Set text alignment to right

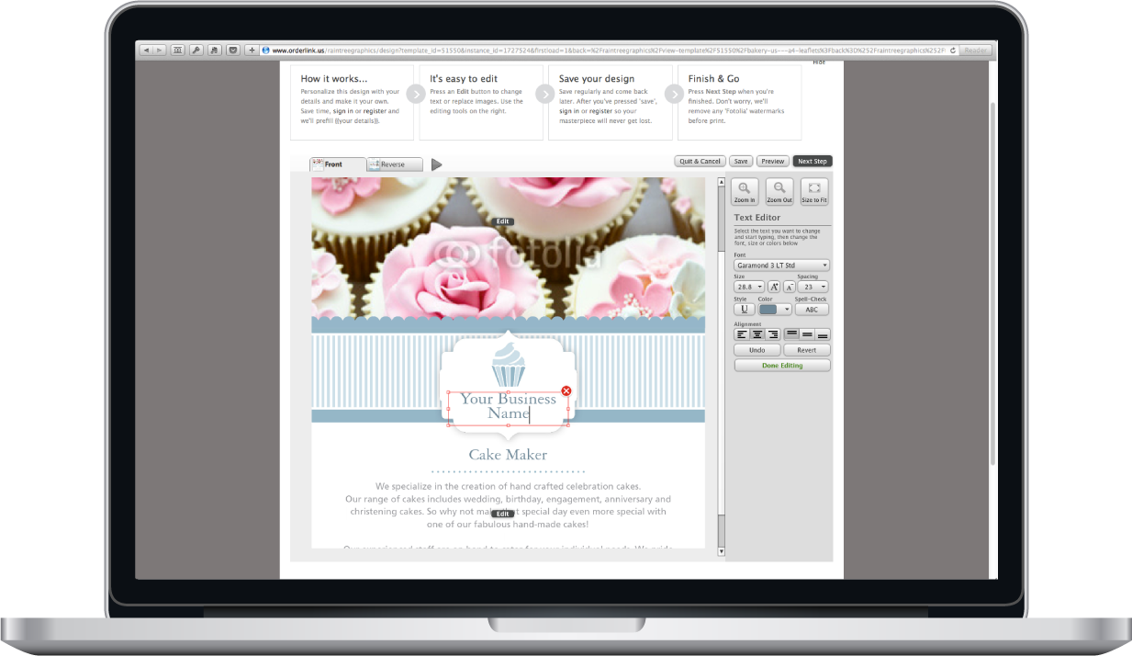(x=772, y=334)
